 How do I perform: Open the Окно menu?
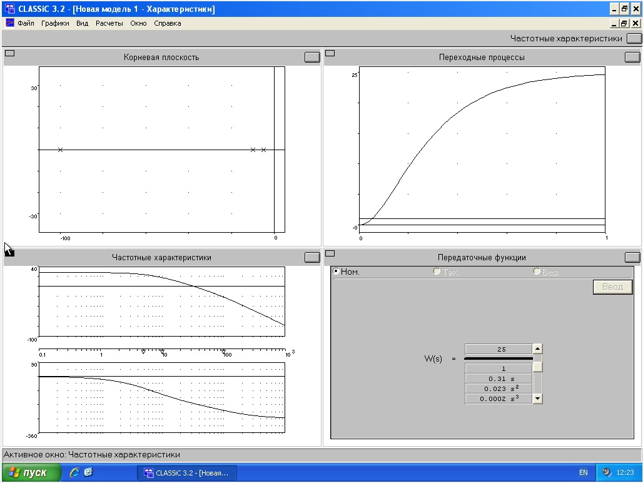click(x=138, y=23)
